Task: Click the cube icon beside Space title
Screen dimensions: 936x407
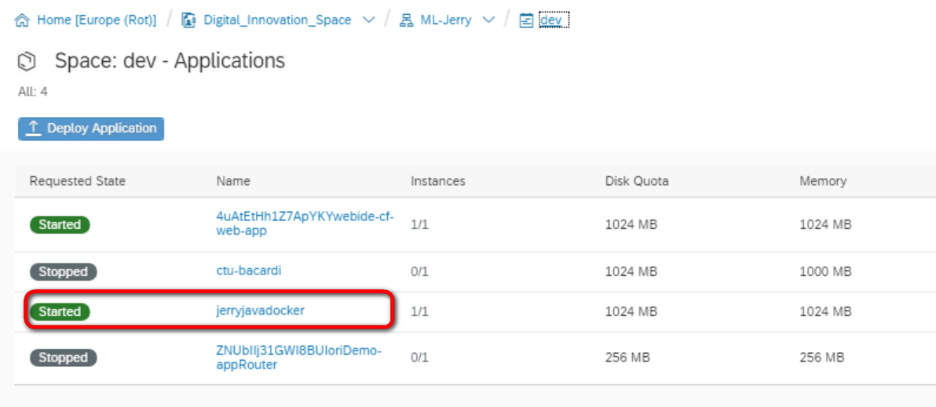Action: [x=27, y=61]
